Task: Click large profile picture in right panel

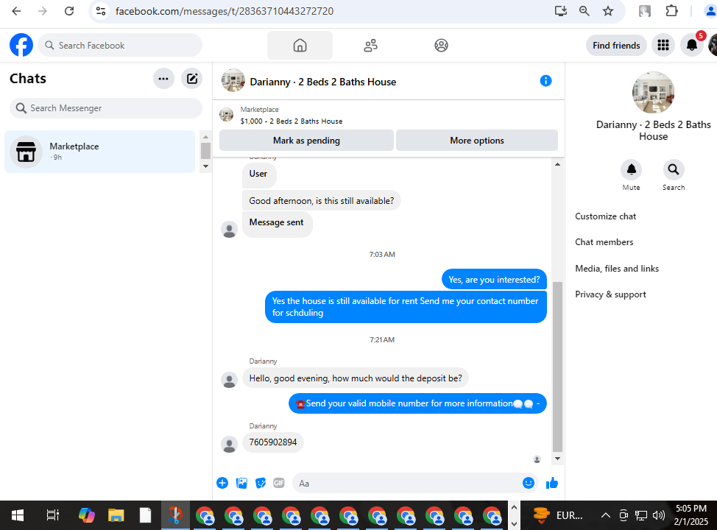Action: point(653,93)
